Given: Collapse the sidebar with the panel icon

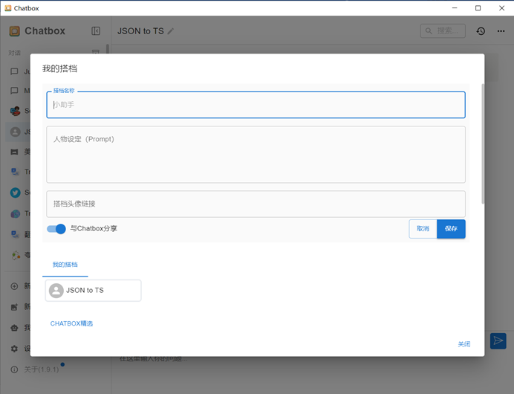Looking at the screenshot, I should (96, 30).
